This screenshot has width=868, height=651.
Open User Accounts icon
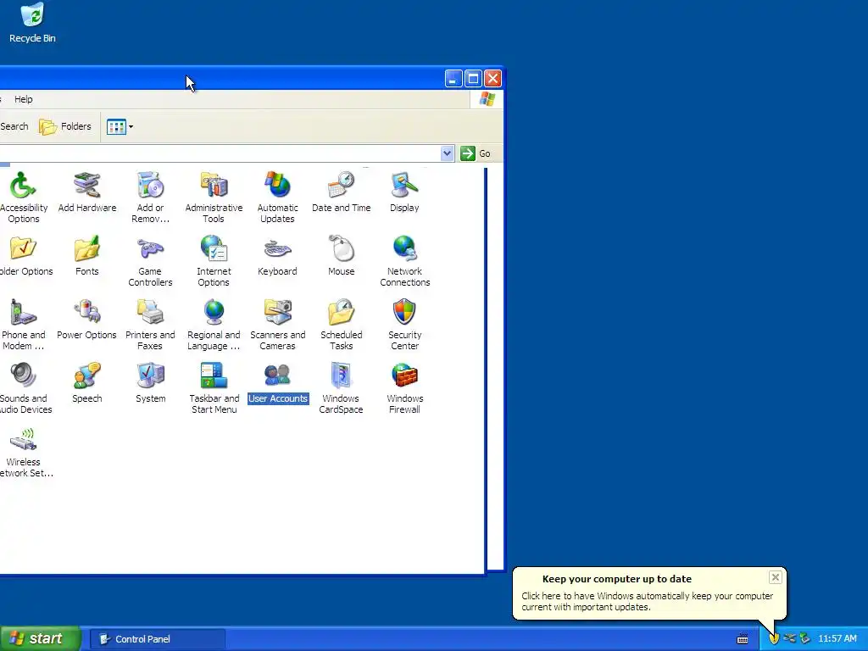click(277, 382)
